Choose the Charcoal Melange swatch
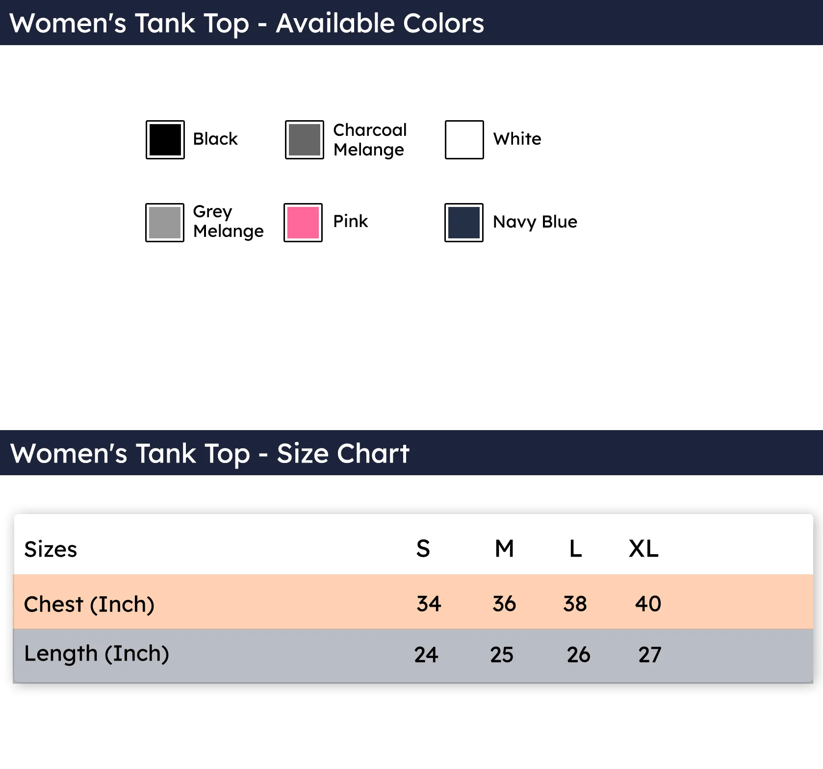823x769 pixels. coord(305,140)
